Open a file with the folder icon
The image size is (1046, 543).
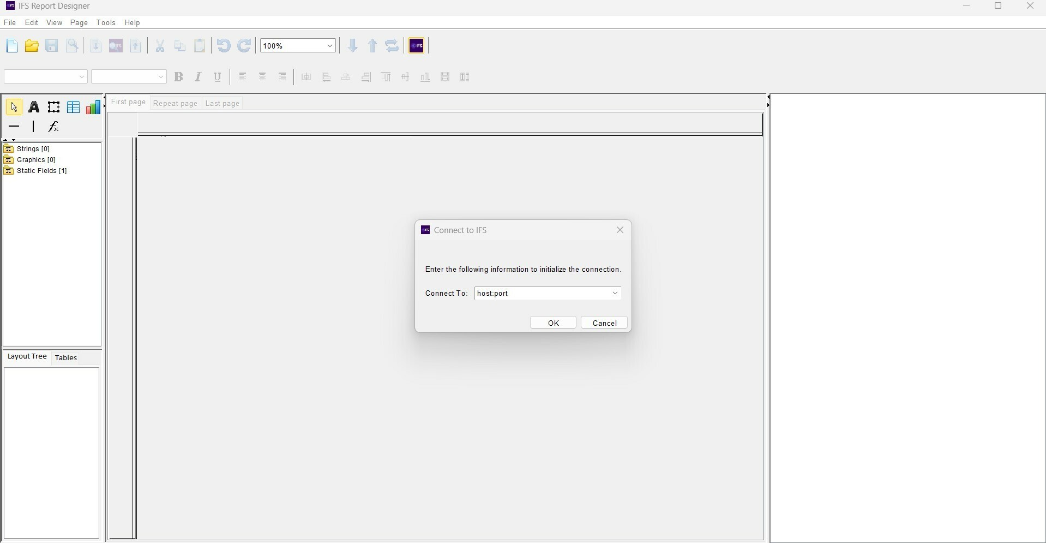tap(32, 46)
